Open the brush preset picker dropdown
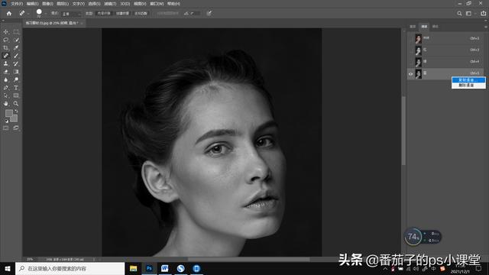The height and width of the screenshot is (275, 489). [x=45, y=14]
